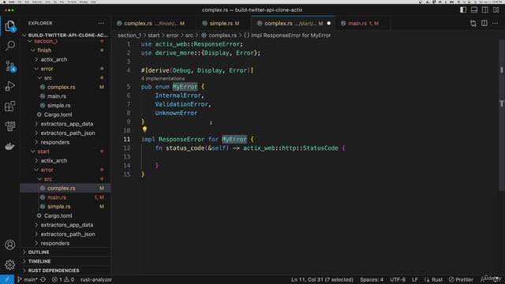
Task: Open editor more actions ellipsis
Action: (x=495, y=23)
